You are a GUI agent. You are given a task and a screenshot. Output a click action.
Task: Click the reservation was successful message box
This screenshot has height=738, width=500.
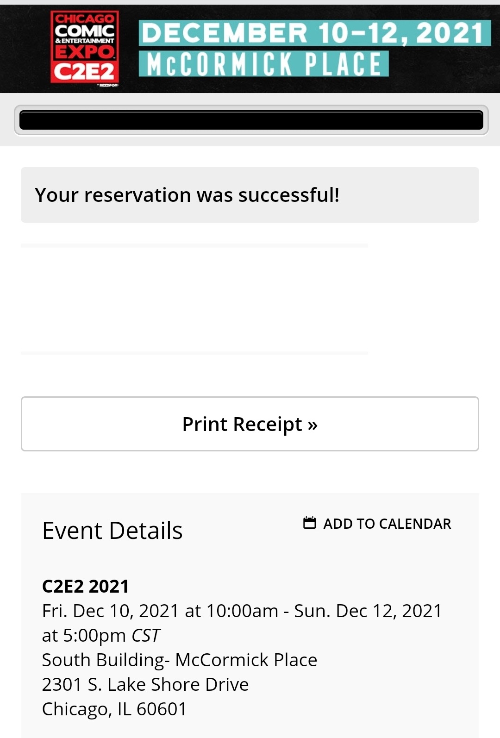[250, 195]
